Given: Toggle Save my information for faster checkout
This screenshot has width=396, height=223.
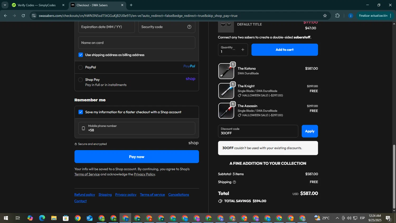Looking at the screenshot, I should pos(81,112).
